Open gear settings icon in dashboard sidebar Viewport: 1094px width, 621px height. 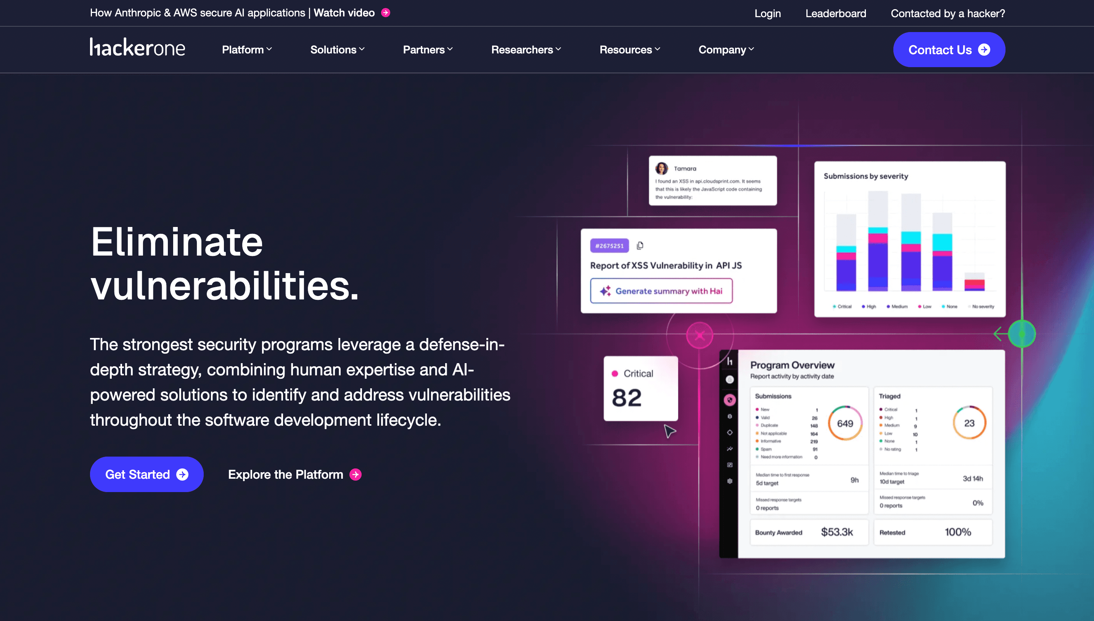(730, 481)
